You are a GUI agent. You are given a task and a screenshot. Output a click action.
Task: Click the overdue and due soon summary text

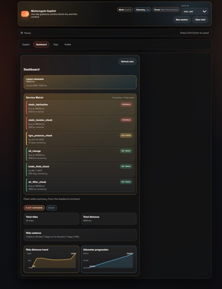[x=123, y=98]
